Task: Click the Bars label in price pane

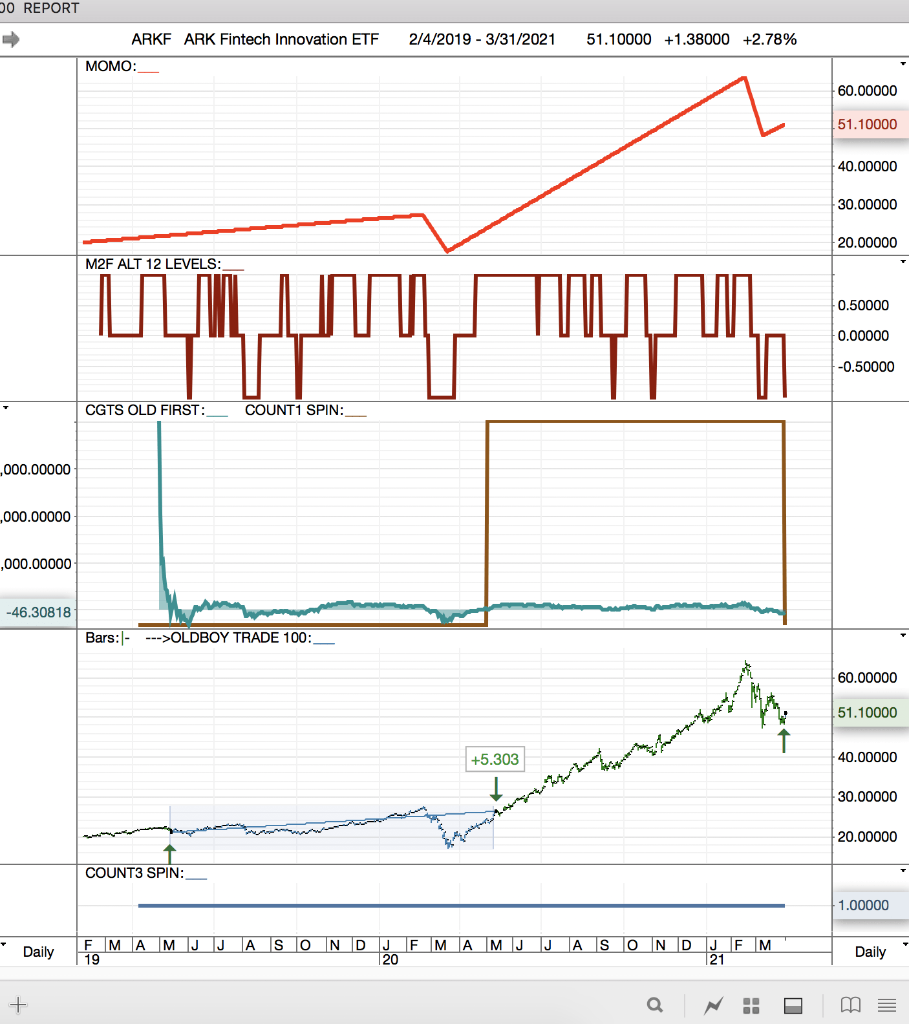Action: 102,638
